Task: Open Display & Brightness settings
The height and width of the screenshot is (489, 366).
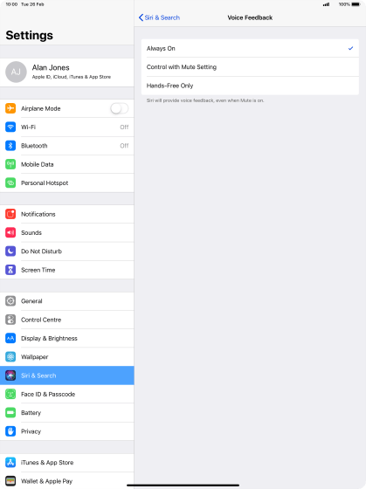Action: point(67,339)
